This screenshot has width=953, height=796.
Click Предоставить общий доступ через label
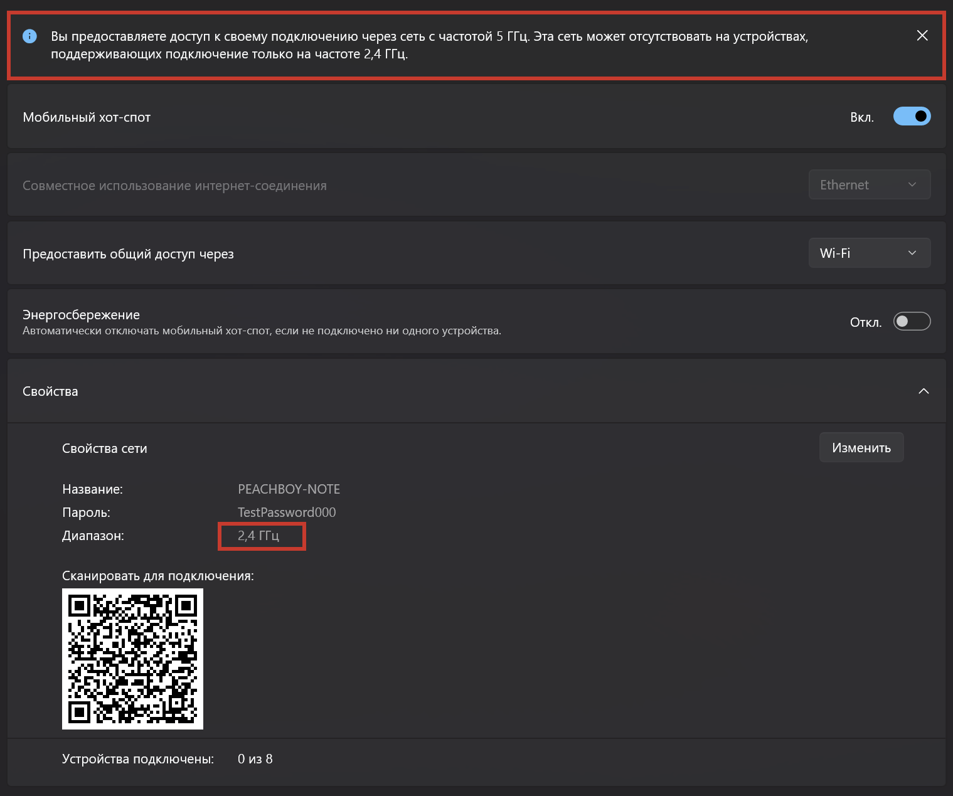click(128, 254)
